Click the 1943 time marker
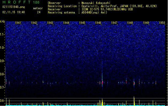The height and width of the screenshot is (106, 168). [50, 23]
